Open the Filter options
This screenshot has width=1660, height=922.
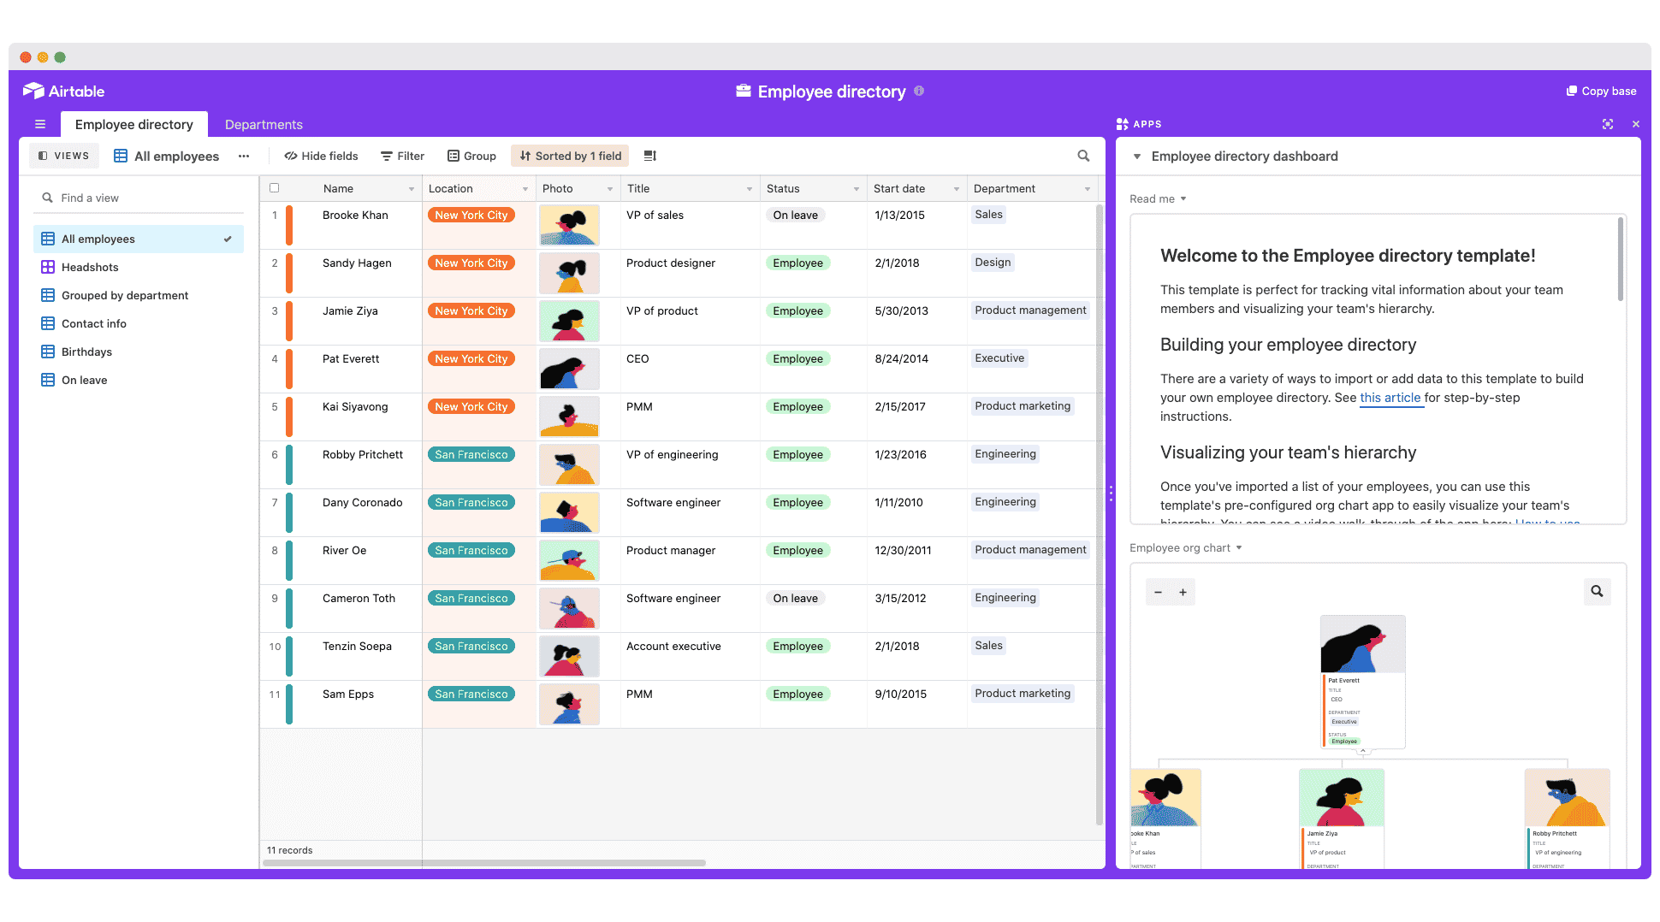click(x=402, y=156)
